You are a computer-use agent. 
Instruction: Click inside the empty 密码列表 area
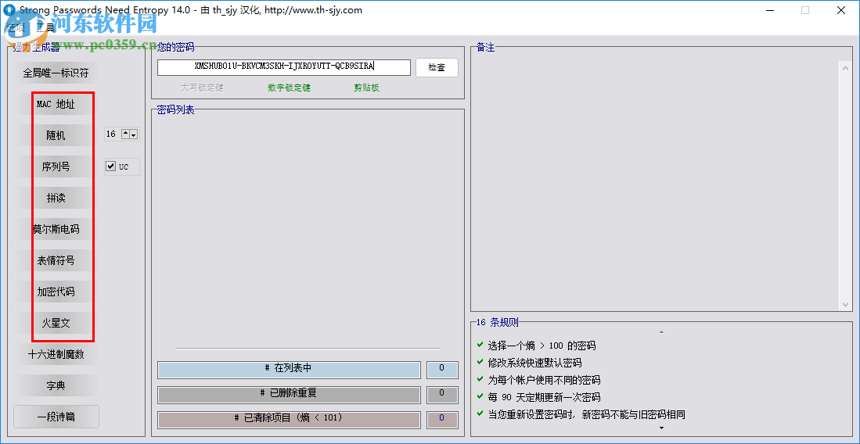coord(308,231)
